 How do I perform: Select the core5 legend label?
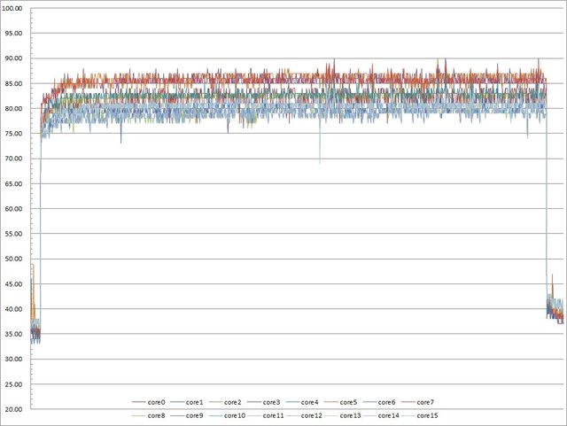(x=349, y=403)
